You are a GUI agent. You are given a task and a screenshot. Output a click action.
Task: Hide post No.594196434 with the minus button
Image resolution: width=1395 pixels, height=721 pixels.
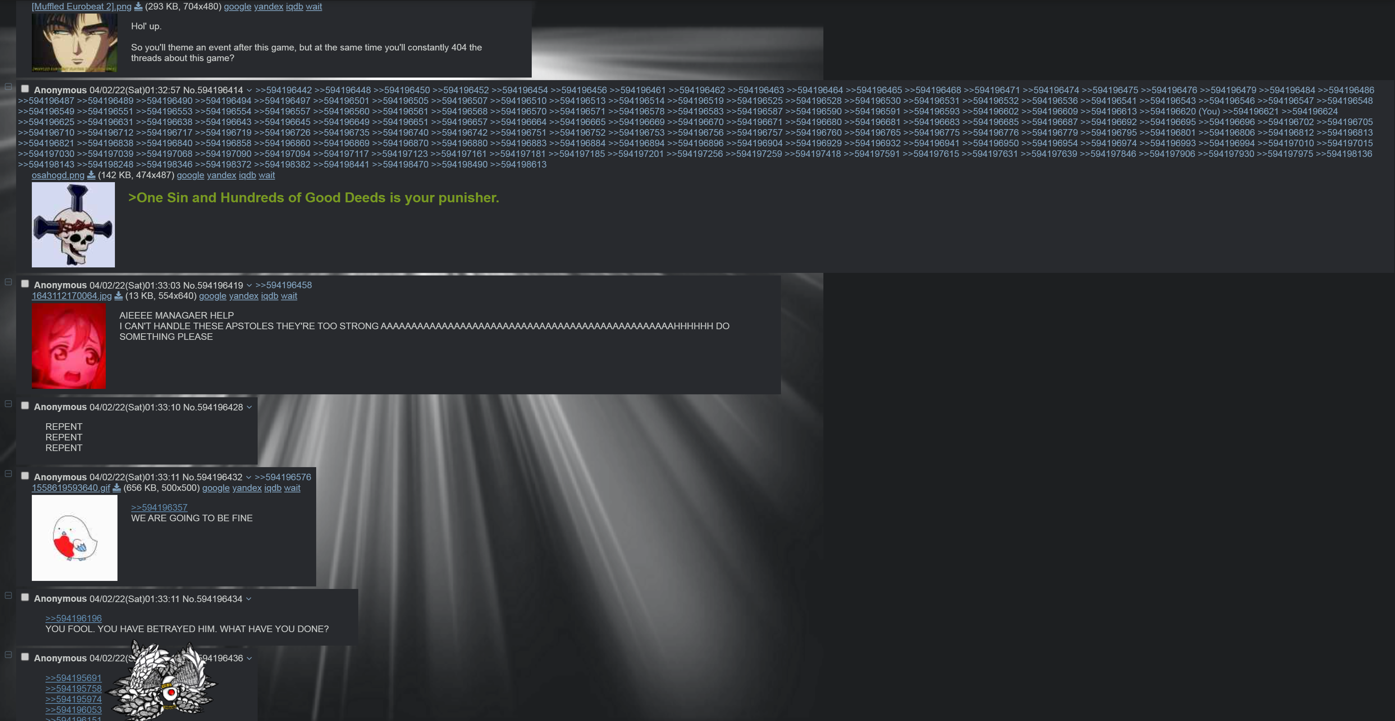(8, 595)
